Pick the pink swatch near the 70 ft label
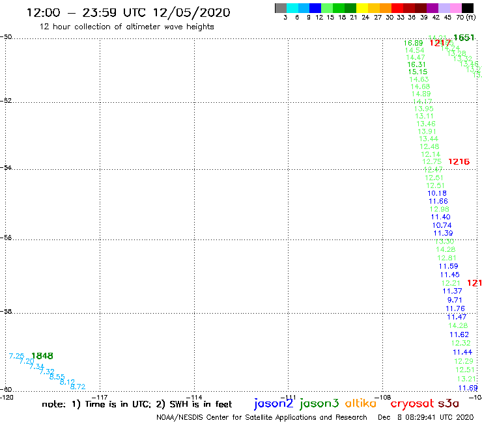The width and height of the screenshot is (482, 423). pos(455,8)
